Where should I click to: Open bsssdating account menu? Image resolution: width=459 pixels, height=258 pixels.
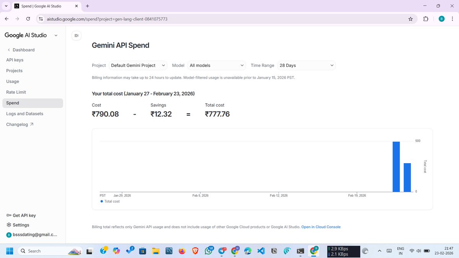point(32,235)
